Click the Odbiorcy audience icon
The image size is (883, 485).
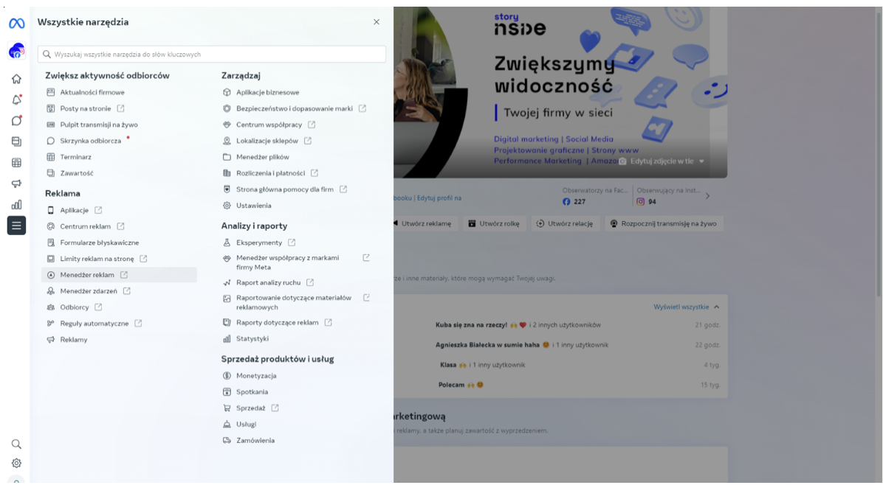[51, 307]
